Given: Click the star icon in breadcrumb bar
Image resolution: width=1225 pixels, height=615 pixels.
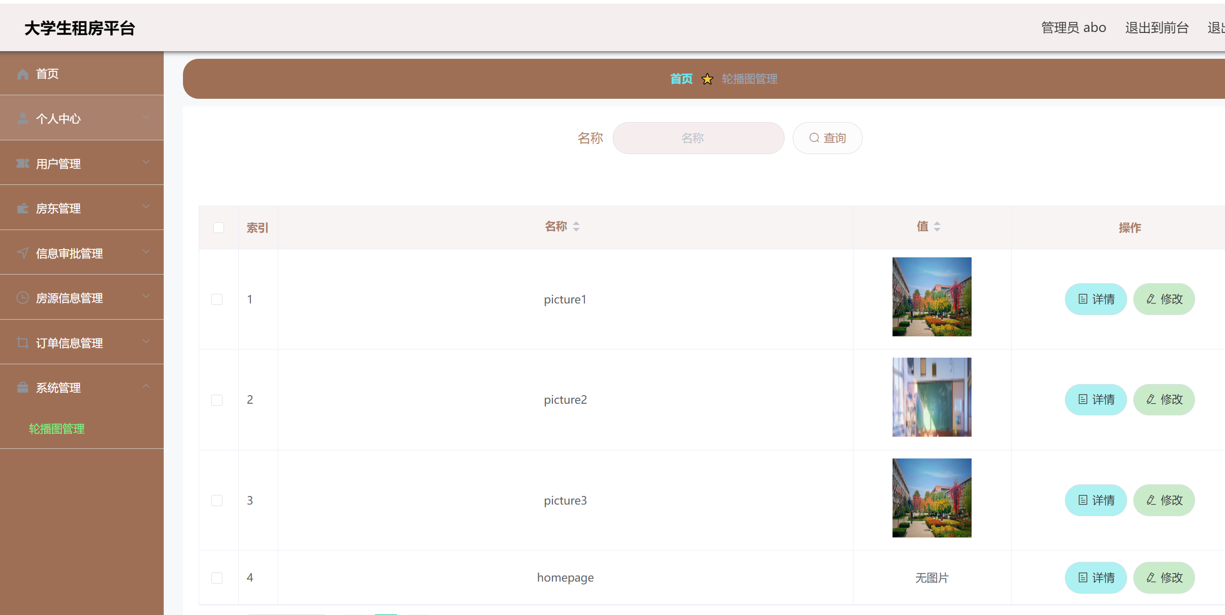Looking at the screenshot, I should pyautogui.click(x=707, y=79).
